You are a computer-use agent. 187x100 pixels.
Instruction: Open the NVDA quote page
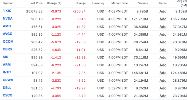8,19
